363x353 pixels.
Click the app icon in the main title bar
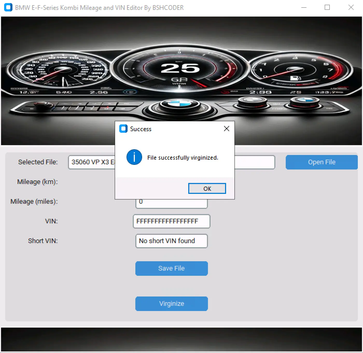coord(8,8)
